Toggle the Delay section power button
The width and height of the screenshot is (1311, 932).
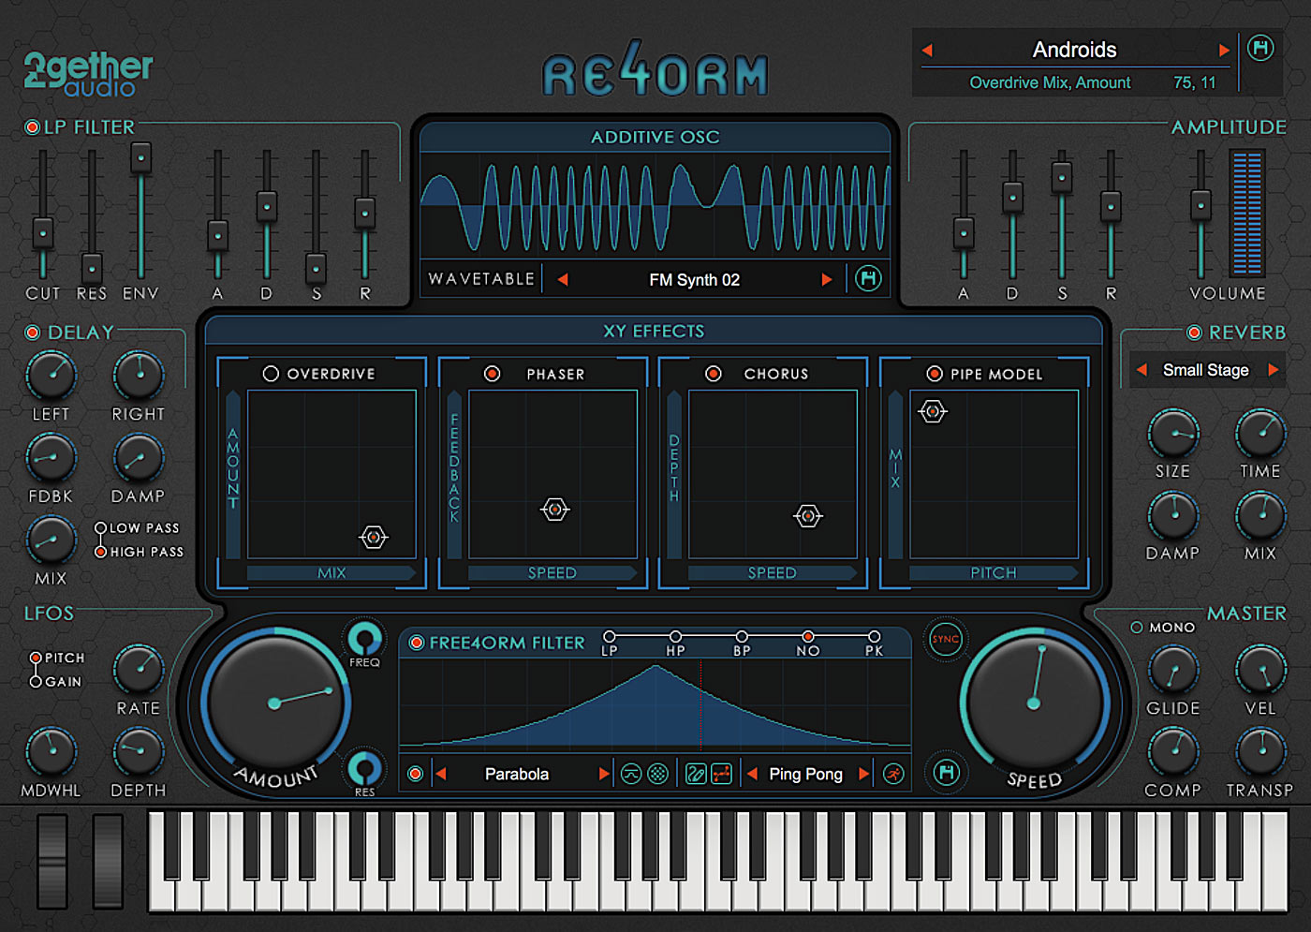tap(33, 333)
